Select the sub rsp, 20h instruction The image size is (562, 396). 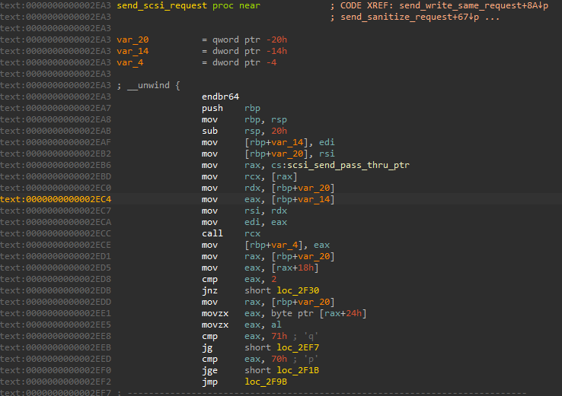point(244,131)
